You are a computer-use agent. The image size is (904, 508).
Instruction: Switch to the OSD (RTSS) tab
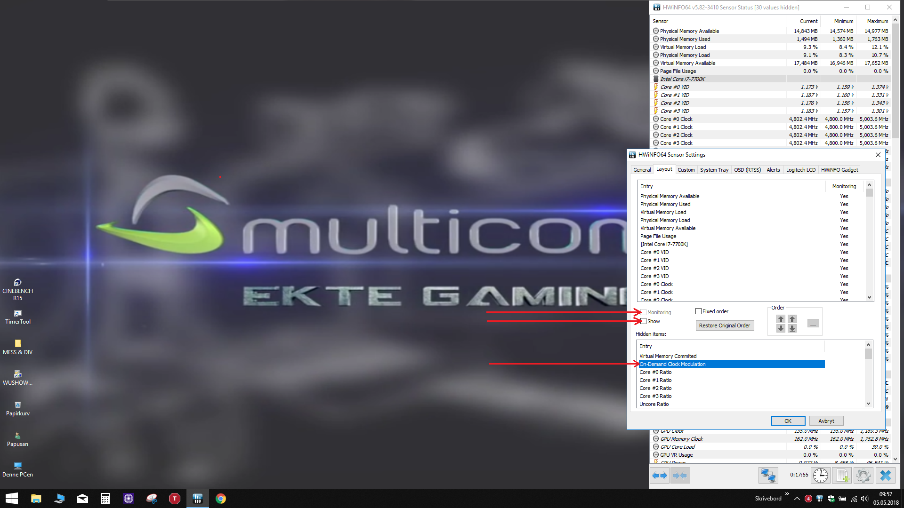(747, 170)
